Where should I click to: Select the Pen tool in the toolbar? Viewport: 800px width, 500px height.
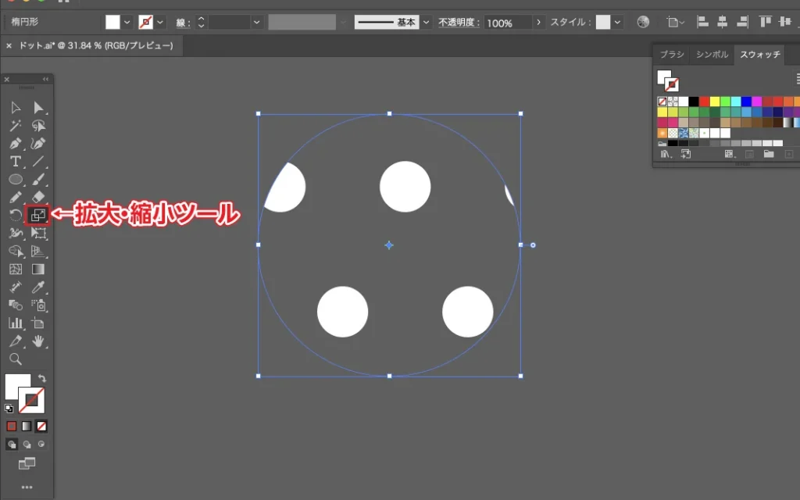tap(15, 144)
